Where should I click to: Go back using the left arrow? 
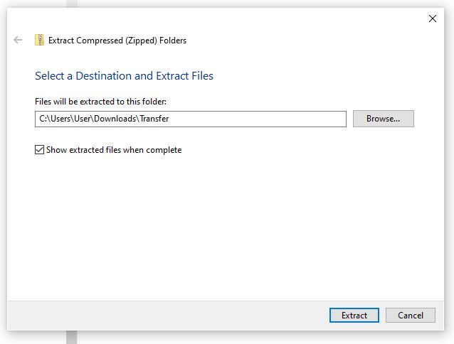point(18,40)
